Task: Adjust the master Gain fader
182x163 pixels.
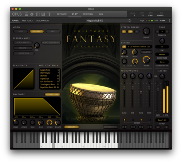Action: tap(158, 88)
